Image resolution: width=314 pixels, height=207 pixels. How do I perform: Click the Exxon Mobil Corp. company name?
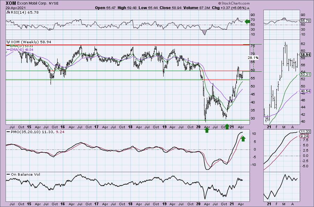click(32, 3)
